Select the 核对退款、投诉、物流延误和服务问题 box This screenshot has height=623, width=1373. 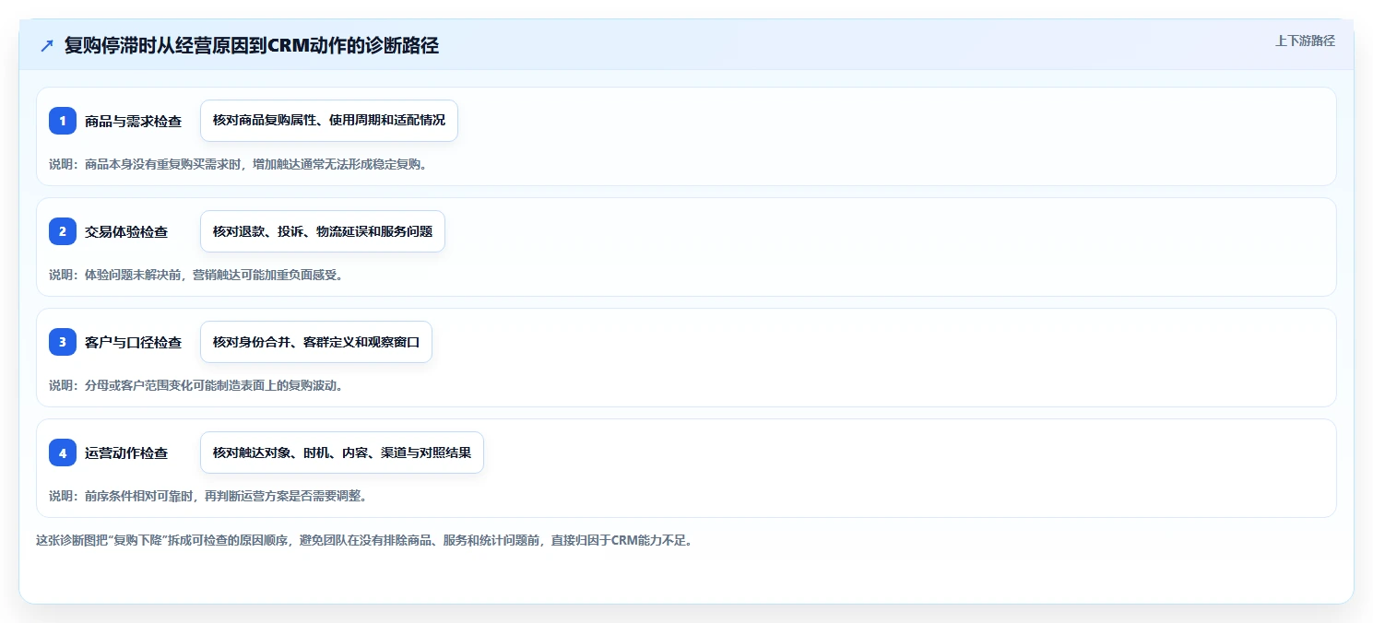pos(323,231)
